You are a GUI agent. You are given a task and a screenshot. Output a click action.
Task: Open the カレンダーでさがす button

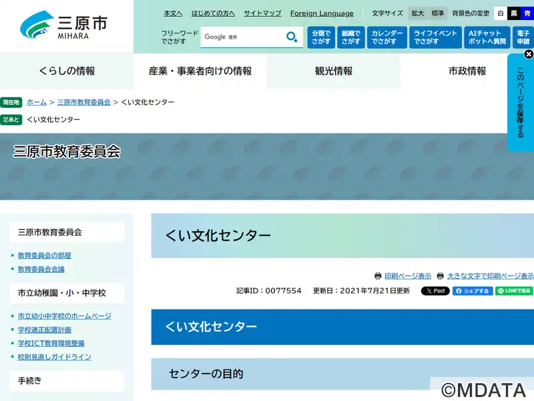pyautogui.click(x=387, y=37)
